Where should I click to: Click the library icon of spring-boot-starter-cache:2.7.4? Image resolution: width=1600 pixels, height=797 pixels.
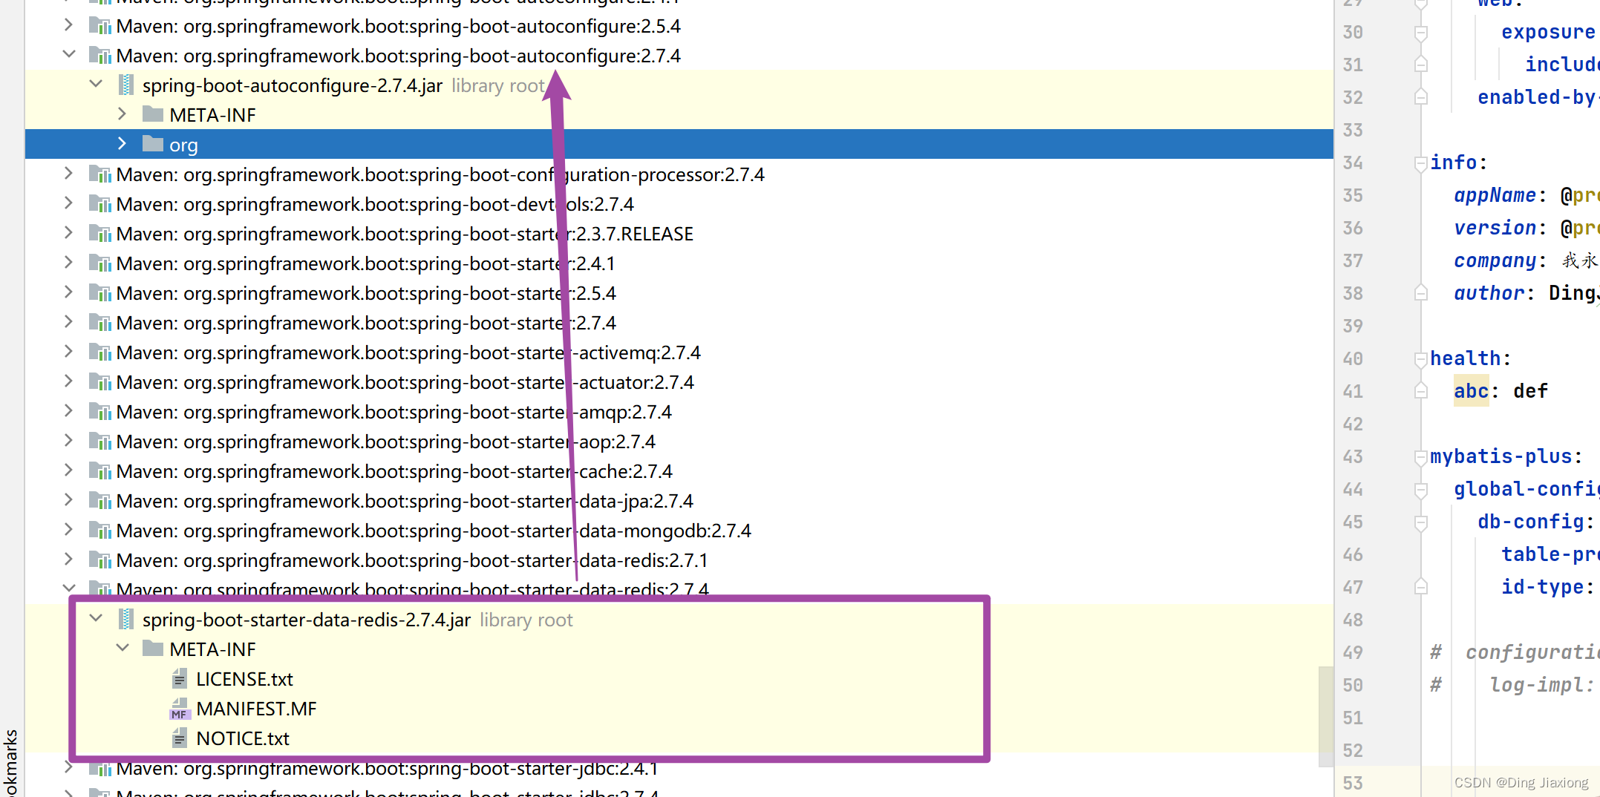[100, 471]
